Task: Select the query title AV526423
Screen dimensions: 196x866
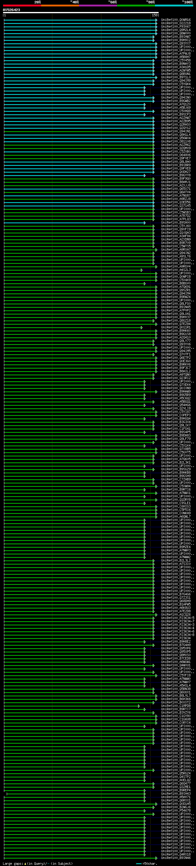Action: pos(11,10)
